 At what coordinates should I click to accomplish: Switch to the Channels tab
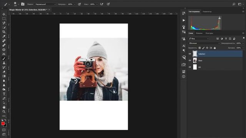(x=199, y=33)
